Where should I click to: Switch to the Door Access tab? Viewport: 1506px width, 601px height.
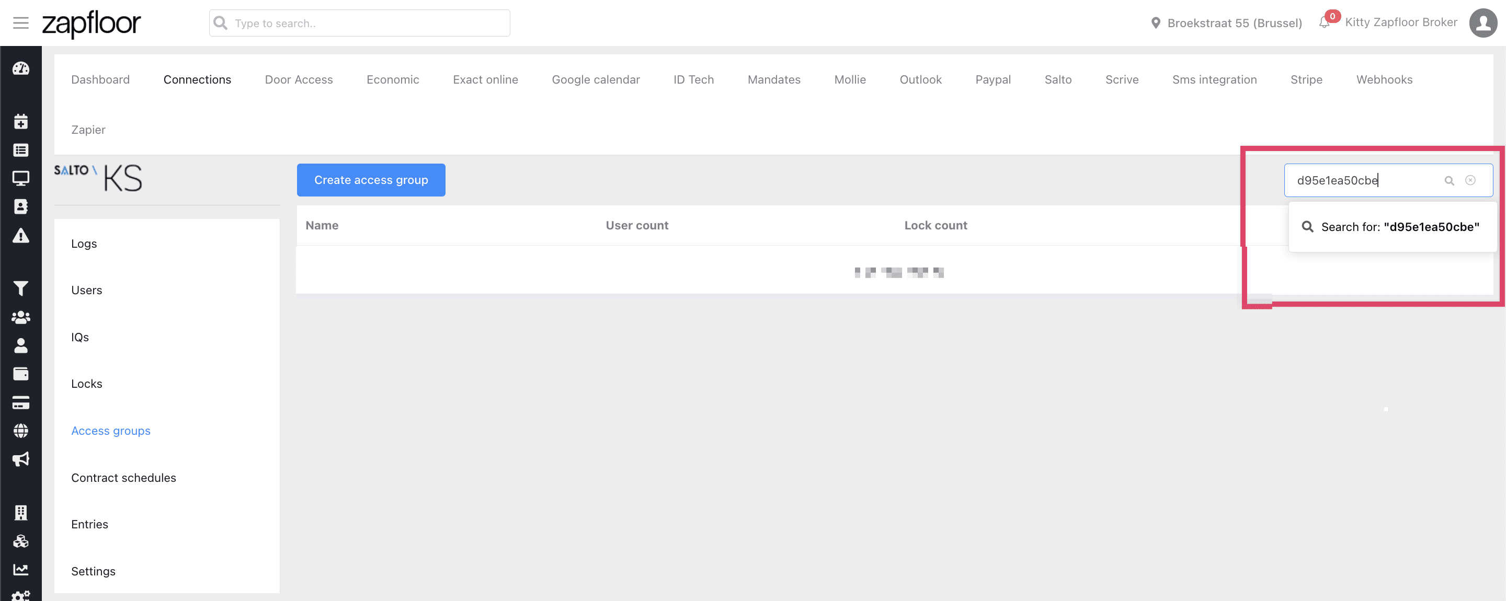click(x=298, y=79)
